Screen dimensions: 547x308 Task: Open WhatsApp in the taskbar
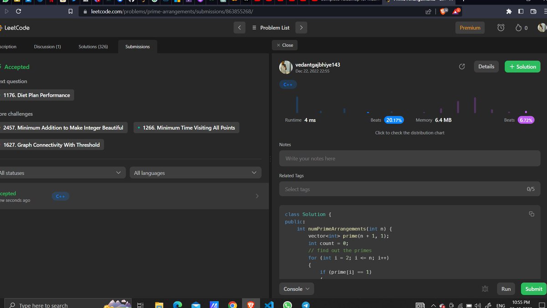287,305
